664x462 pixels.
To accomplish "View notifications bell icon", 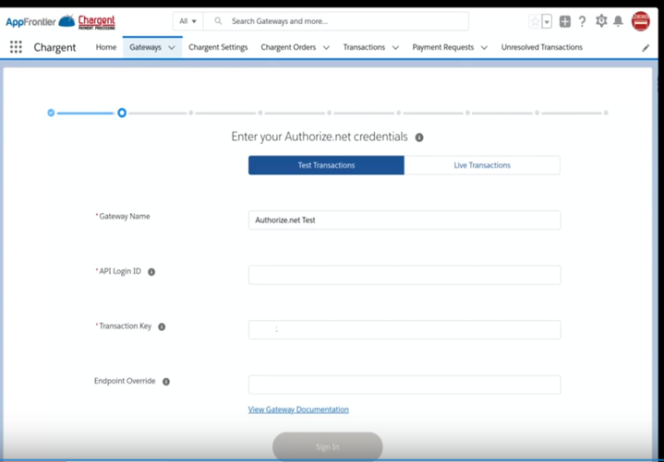I will tap(619, 21).
